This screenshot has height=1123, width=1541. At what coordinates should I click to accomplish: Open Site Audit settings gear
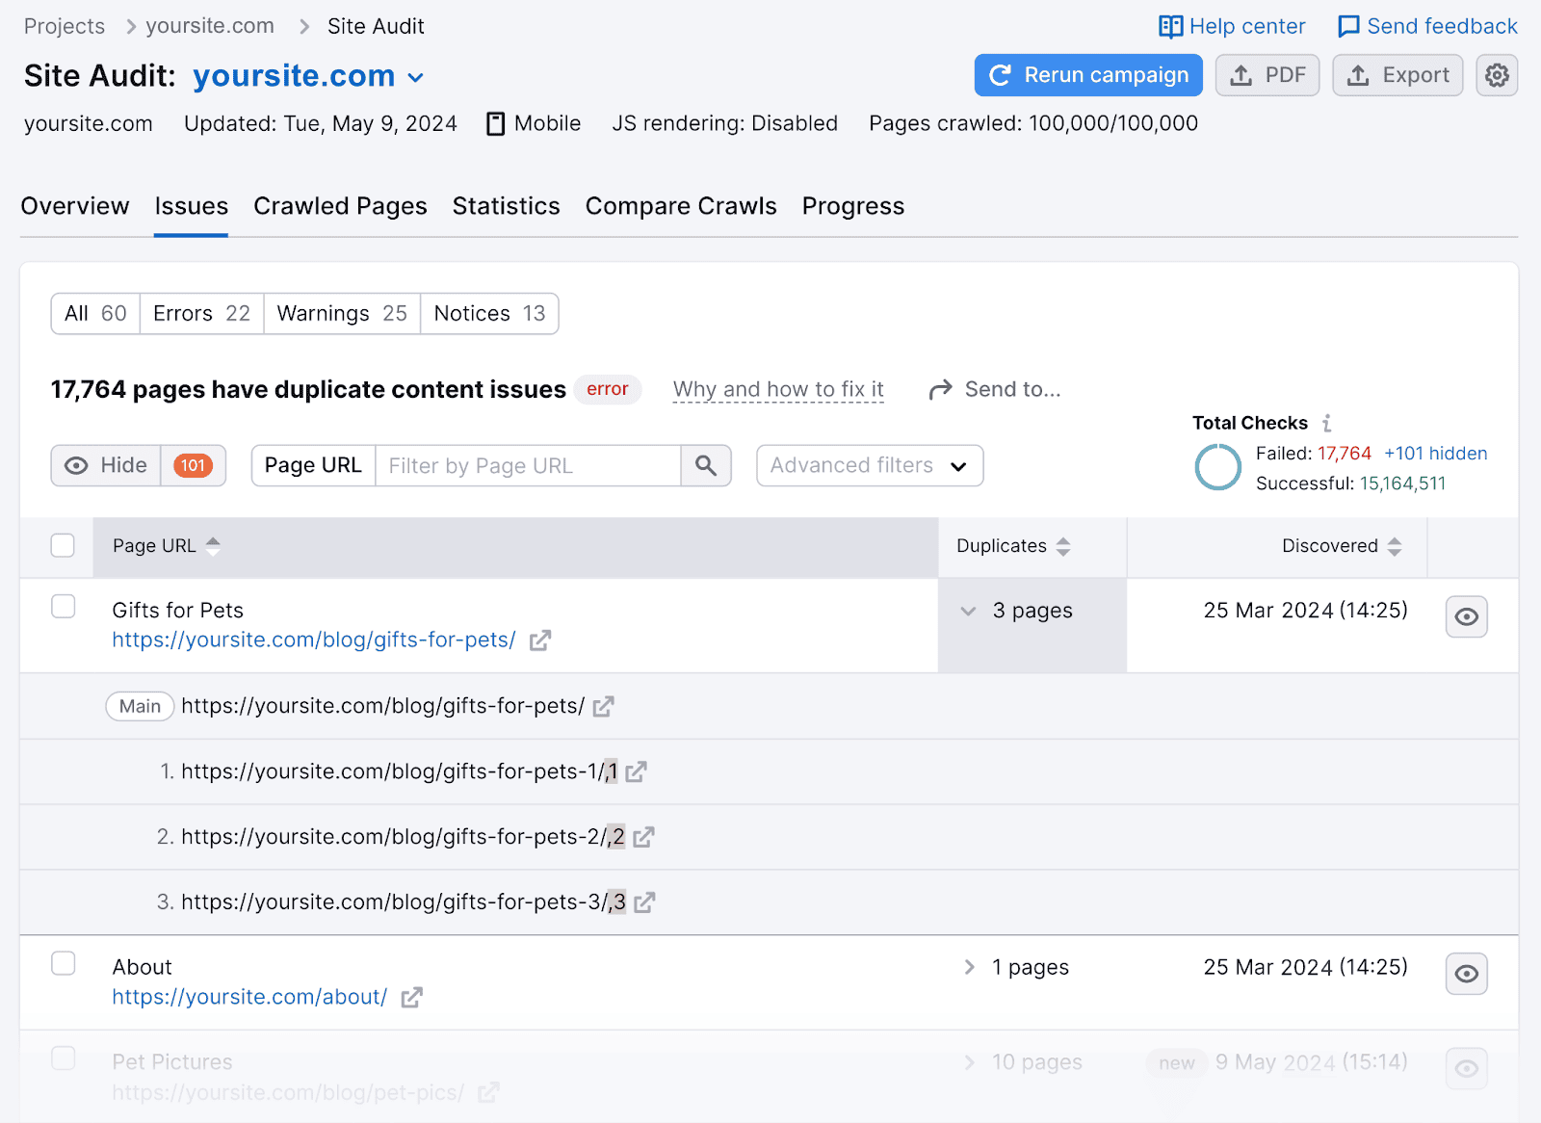[x=1497, y=75]
